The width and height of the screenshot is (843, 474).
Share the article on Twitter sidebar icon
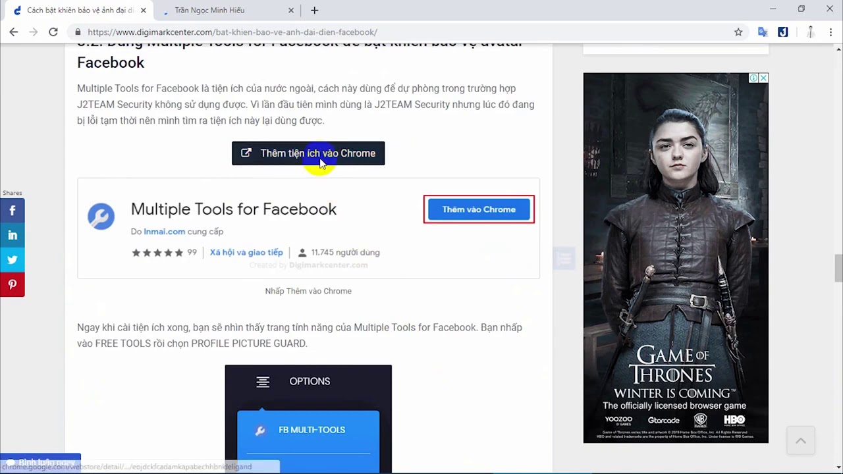click(x=13, y=259)
